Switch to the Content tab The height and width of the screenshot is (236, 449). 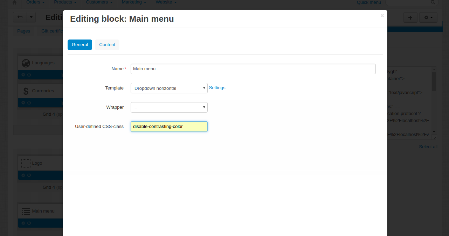pos(107,45)
